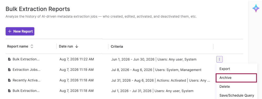The image size is (262, 99).
Task: Sort by Report name column arrows
Action: pyautogui.click(x=32, y=46)
